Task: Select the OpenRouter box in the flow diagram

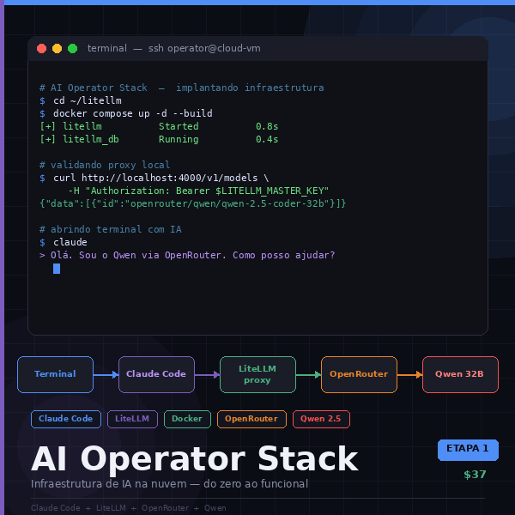Action: pyautogui.click(x=359, y=374)
